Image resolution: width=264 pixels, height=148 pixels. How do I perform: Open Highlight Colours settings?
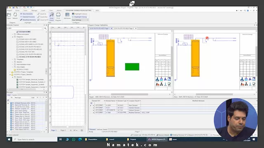80,14
